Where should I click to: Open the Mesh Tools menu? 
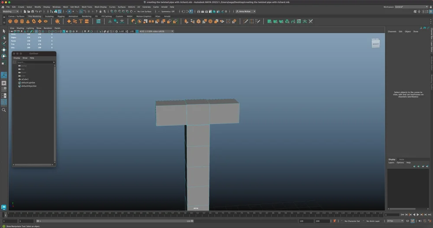click(87, 7)
